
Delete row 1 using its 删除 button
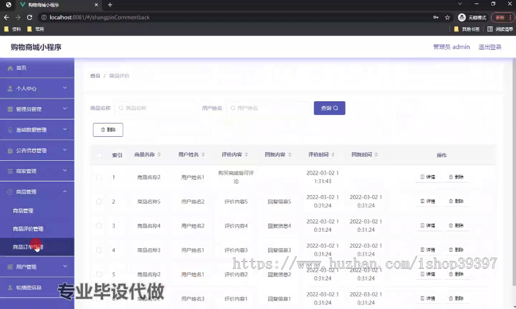(x=456, y=177)
